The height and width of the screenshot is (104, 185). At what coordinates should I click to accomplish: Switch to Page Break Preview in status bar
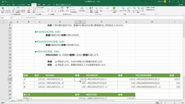point(165,103)
